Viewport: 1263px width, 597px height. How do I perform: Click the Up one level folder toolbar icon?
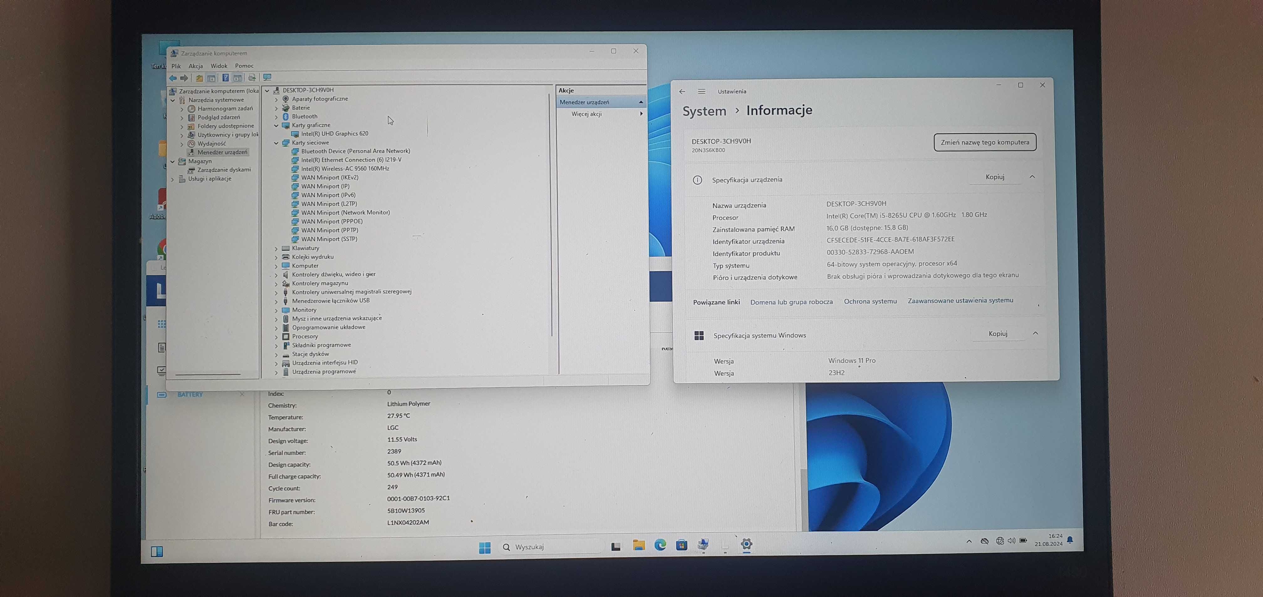(199, 78)
